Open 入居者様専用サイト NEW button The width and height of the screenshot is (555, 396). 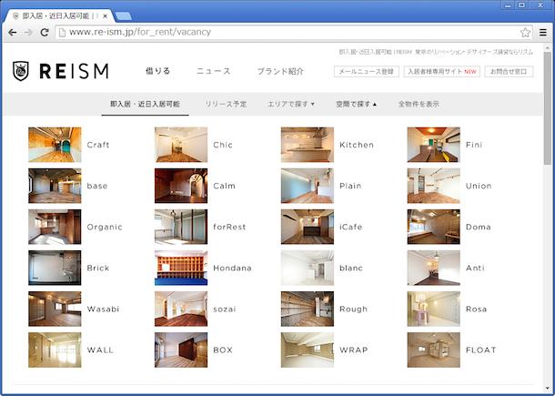point(442,71)
